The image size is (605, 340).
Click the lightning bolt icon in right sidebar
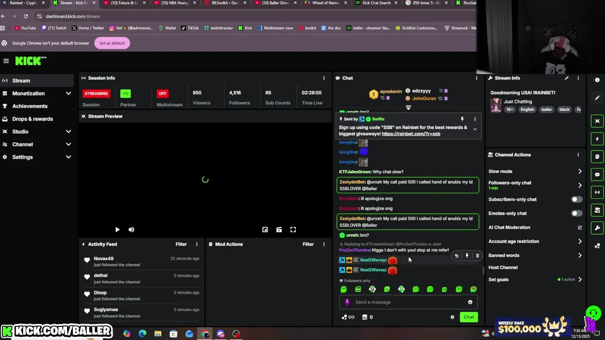597,139
